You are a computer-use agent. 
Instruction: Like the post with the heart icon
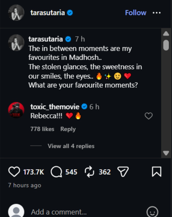[14, 172]
